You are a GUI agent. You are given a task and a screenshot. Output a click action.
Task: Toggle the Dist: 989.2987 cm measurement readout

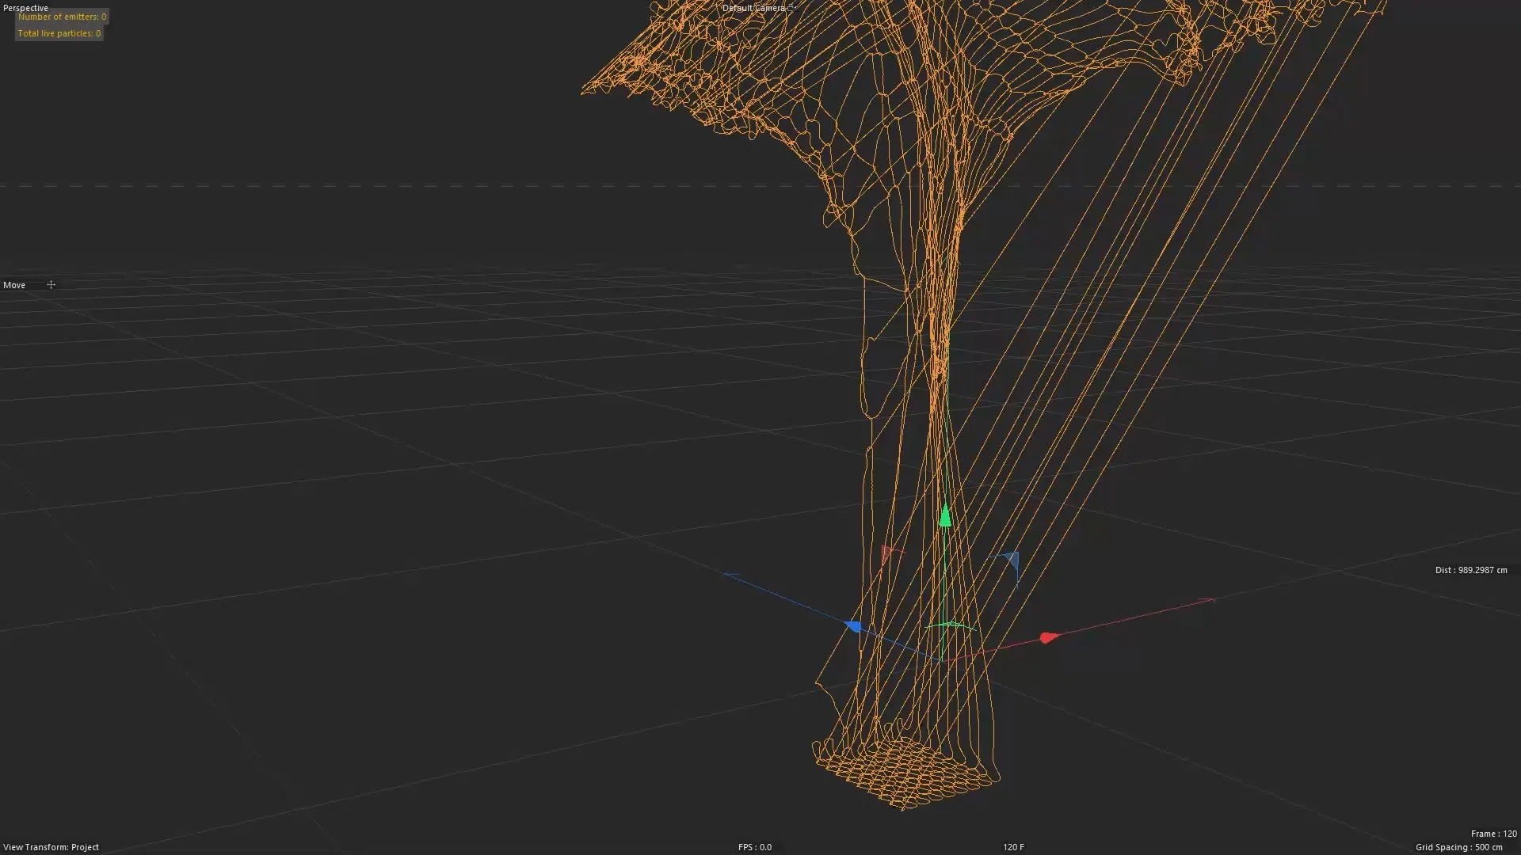pyautogui.click(x=1470, y=569)
